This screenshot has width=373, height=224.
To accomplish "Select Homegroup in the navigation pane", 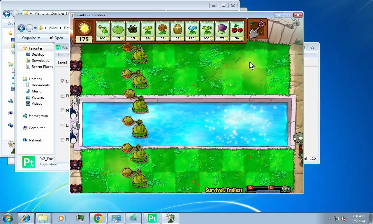I will pos(38,116).
